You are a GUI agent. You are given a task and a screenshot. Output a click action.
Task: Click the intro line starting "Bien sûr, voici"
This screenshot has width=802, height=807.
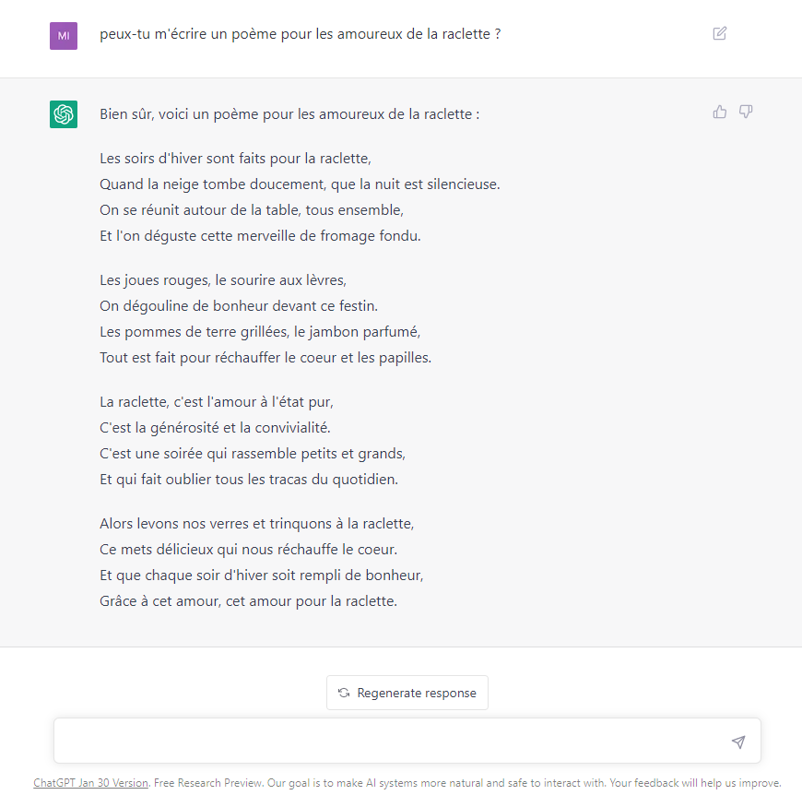[x=289, y=115]
